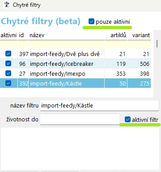Viewport: 161px width, 172px height.
Task: Click the Chytré filtry window title icon
Action: (x=7, y=5)
